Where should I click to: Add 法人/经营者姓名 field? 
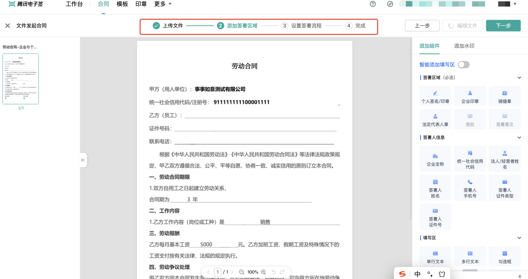(x=505, y=160)
